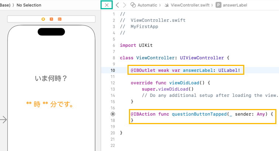Go back in editor history

coord(117,5)
